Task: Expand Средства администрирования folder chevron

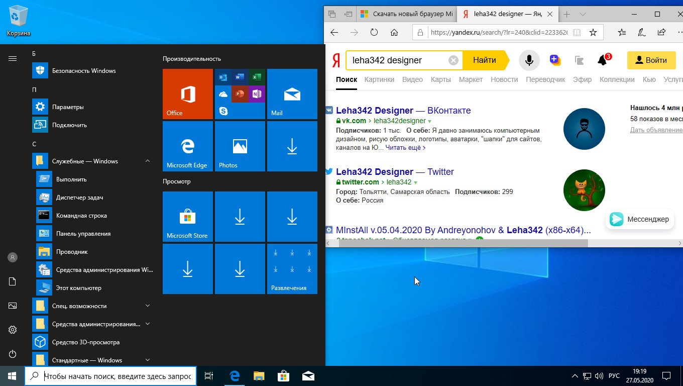Action: [x=148, y=324]
